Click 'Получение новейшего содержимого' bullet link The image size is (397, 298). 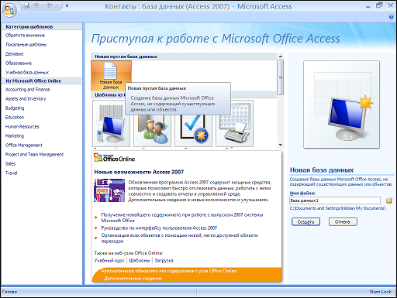tap(182, 218)
